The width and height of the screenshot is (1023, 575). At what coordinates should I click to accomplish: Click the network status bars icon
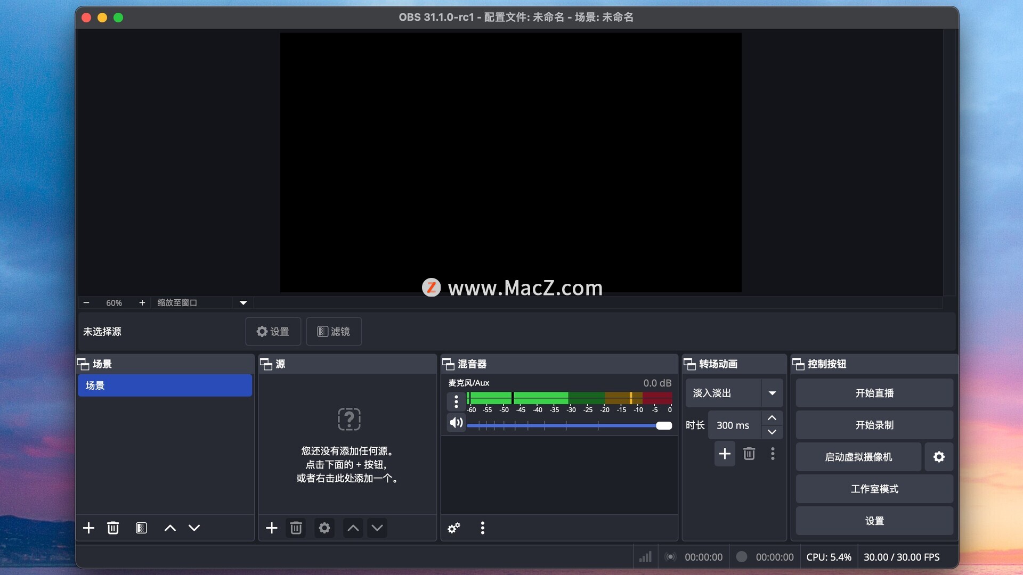coord(645,557)
